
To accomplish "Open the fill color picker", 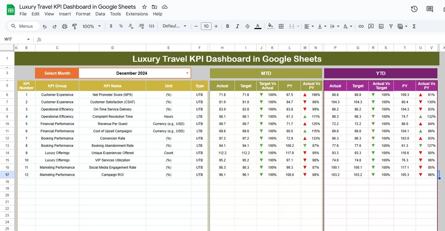I will coord(270,26).
